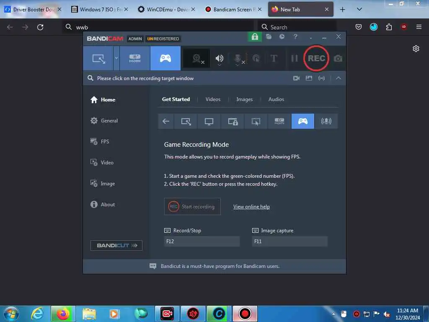This screenshot has width=429, height=322.
Task: Toggle text overlay T icon
Action: tap(274, 58)
